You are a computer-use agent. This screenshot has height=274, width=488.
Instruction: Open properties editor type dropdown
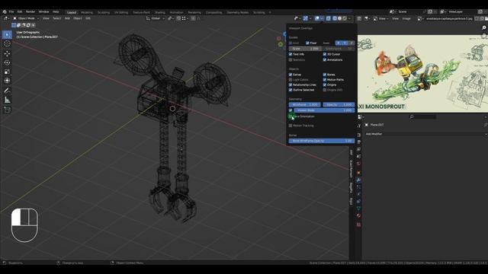(361, 116)
